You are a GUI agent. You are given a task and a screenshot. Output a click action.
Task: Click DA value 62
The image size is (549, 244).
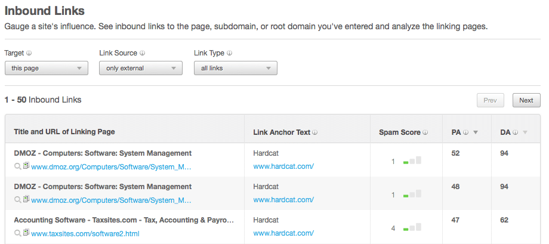click(504, 220)
